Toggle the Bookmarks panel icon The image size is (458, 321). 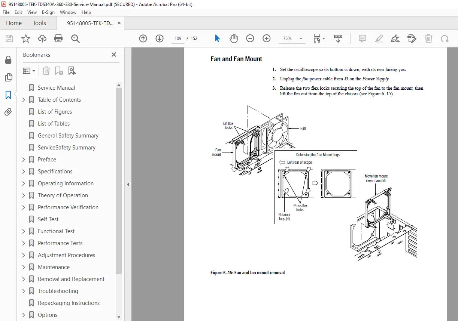click(x=8, y=95)
